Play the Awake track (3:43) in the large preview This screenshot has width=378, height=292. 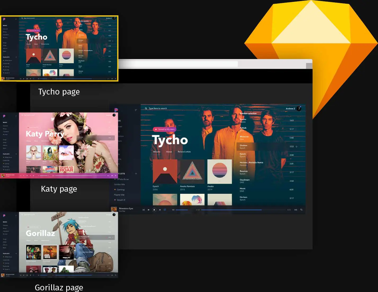[268, 120]
